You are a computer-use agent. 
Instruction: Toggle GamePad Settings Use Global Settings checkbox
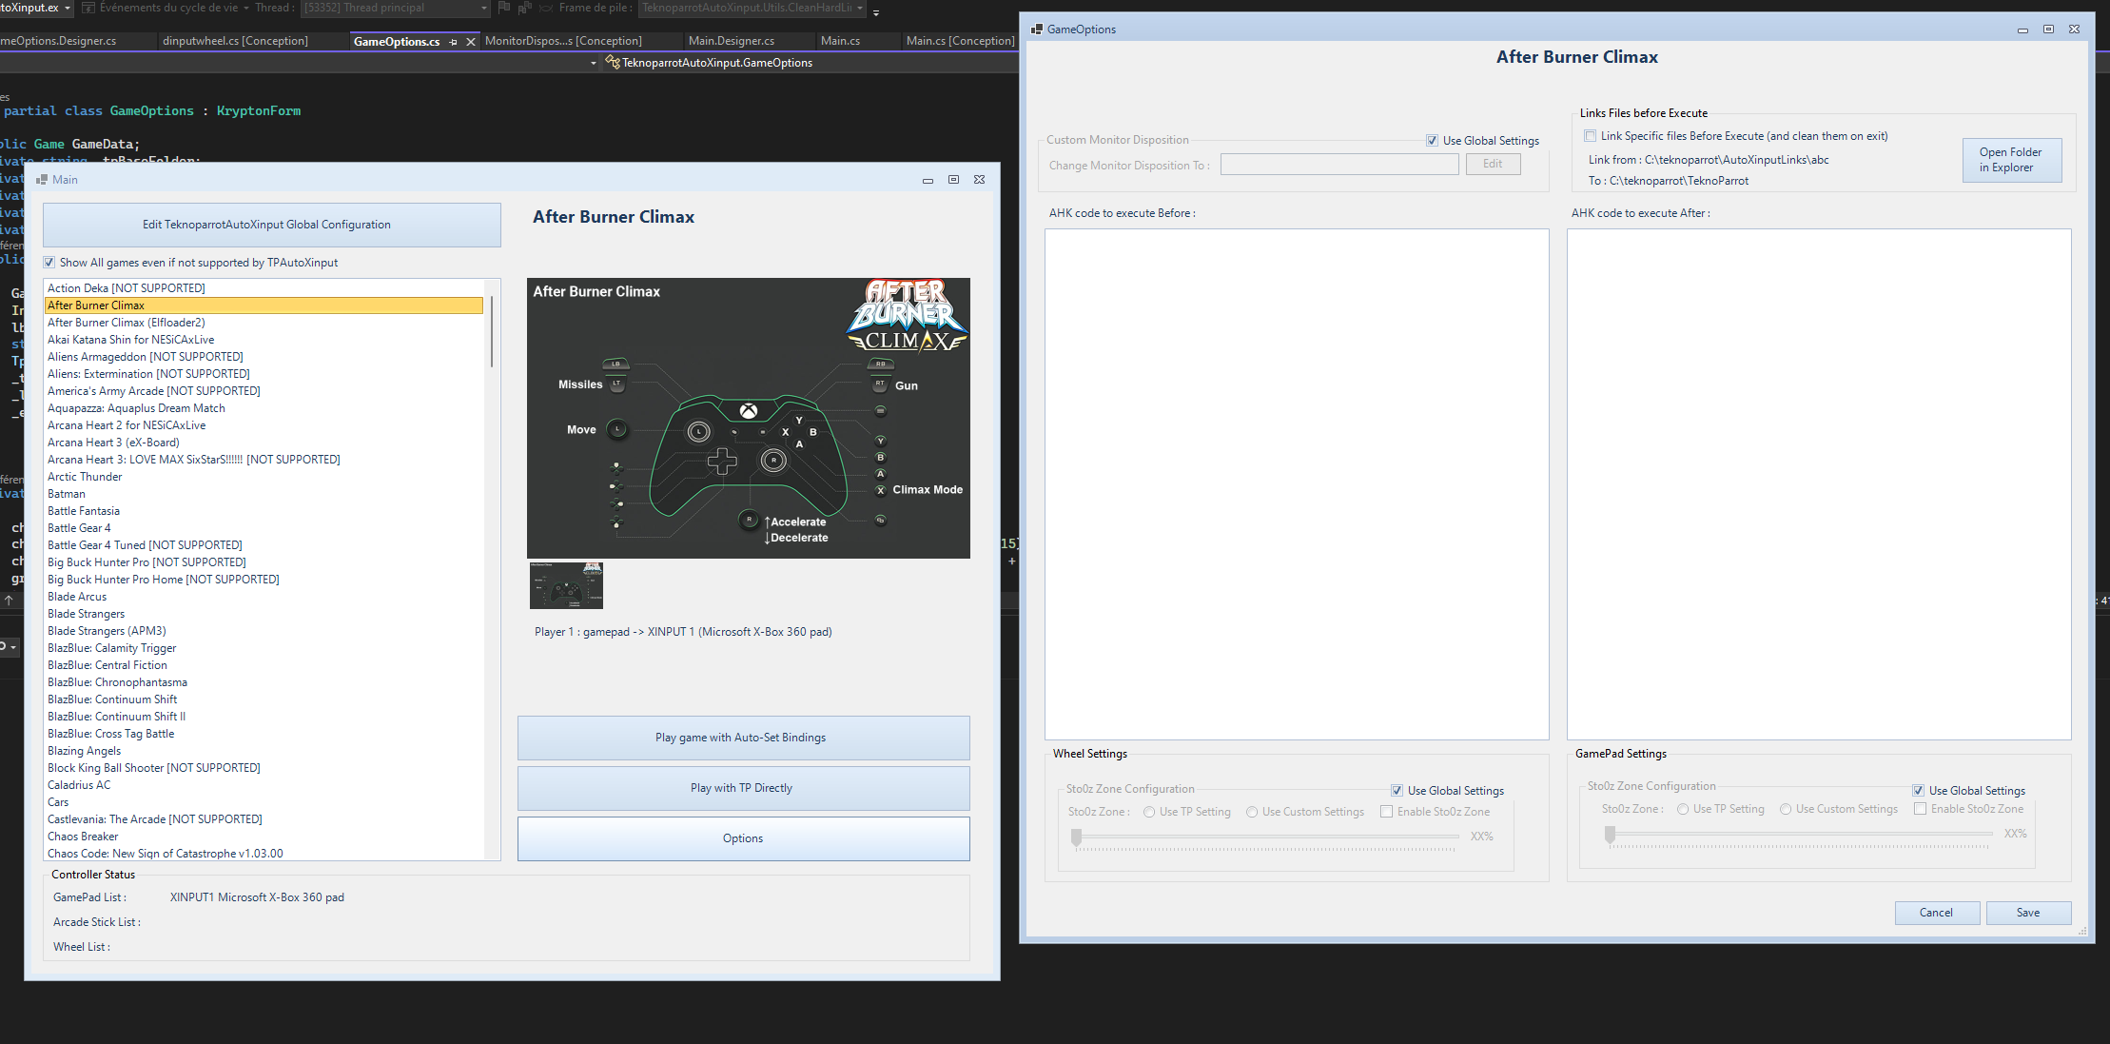tap(1918, 791)
